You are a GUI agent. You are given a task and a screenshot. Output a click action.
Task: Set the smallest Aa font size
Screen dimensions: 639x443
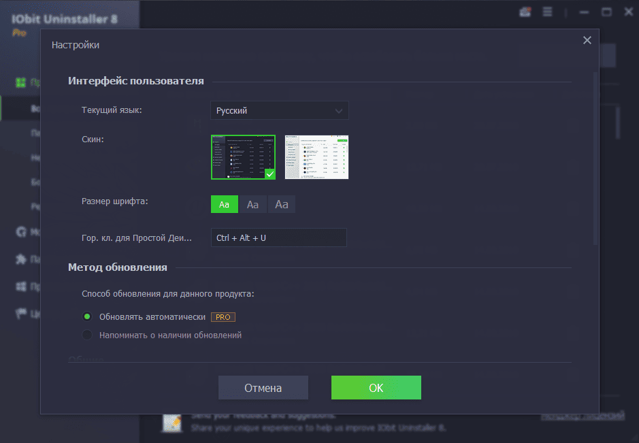(x=224, y=204)
